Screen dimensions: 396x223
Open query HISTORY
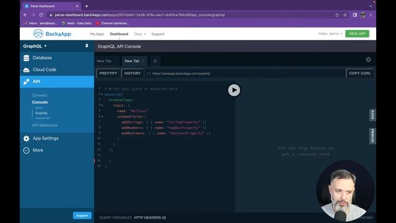[x=132, y=73]
